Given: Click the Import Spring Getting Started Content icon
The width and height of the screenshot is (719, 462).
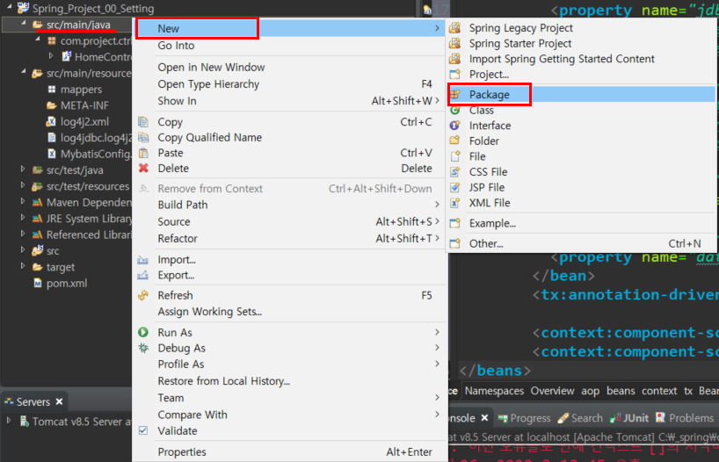Looking at the screenshot, I should [x=454, y=59].
